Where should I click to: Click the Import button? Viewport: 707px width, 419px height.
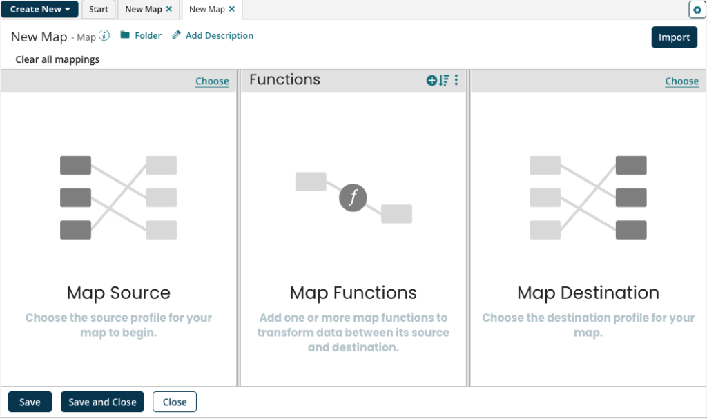(x=674, y=37)
